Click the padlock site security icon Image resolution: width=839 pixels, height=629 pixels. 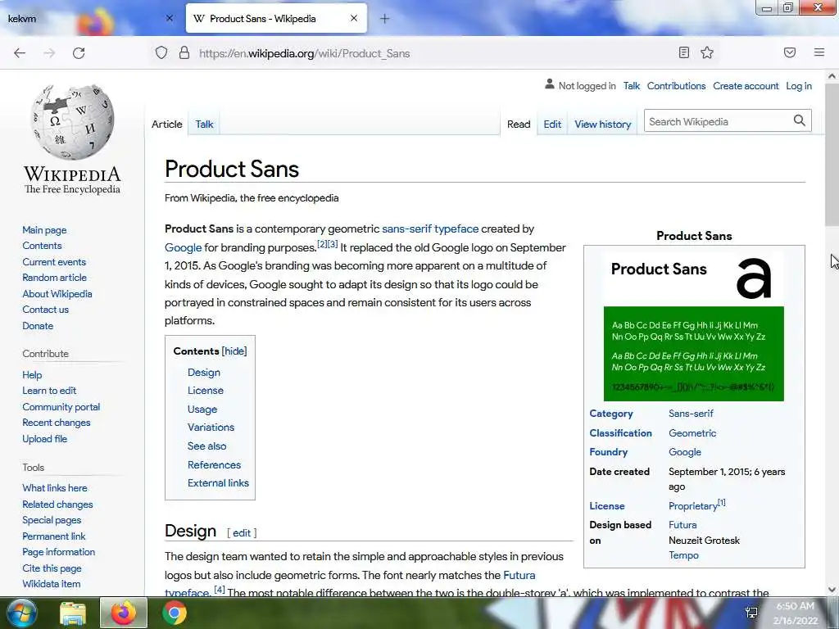(x=184, y=53)
